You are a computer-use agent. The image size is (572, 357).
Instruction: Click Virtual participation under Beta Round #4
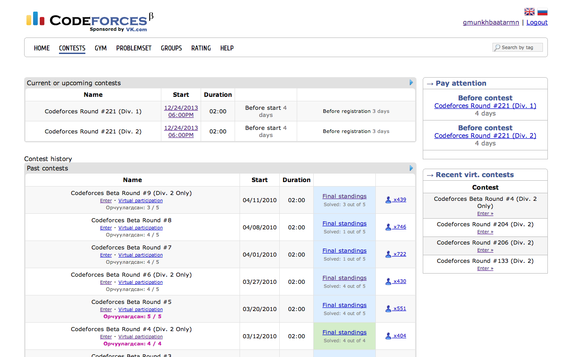pos(140,337)
